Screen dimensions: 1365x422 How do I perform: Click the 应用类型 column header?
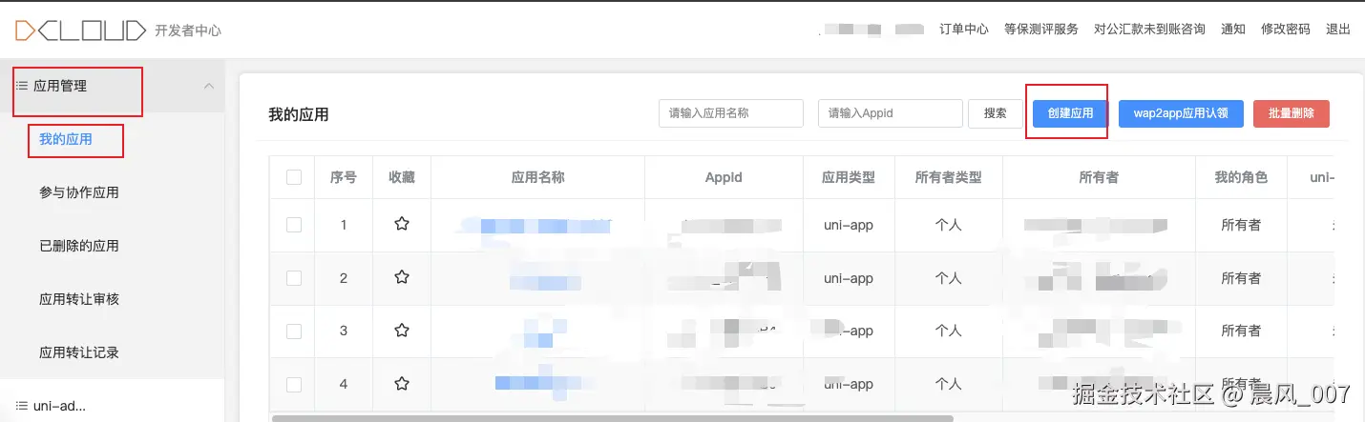(x=849, y=177)
